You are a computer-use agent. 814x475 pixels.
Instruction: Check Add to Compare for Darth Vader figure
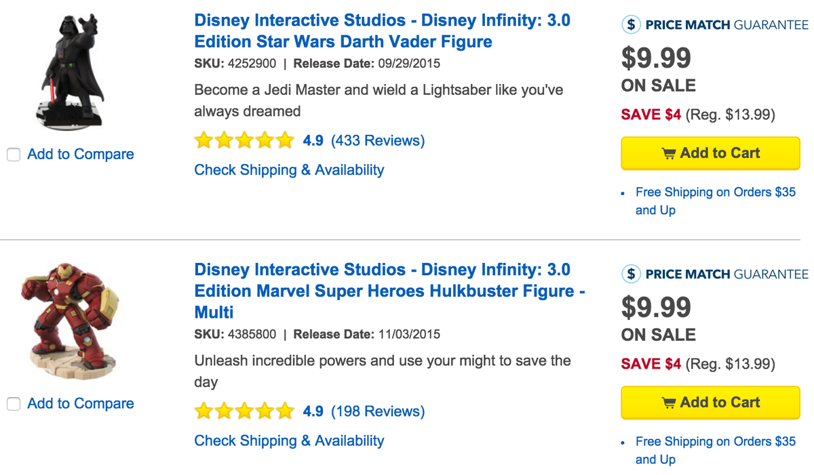click(14, 155)
